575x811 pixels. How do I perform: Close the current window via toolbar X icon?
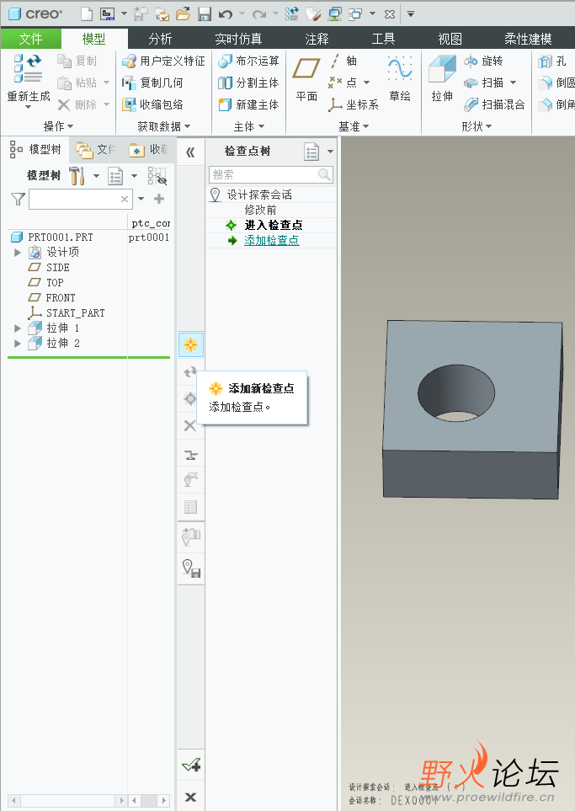[390, 14]
